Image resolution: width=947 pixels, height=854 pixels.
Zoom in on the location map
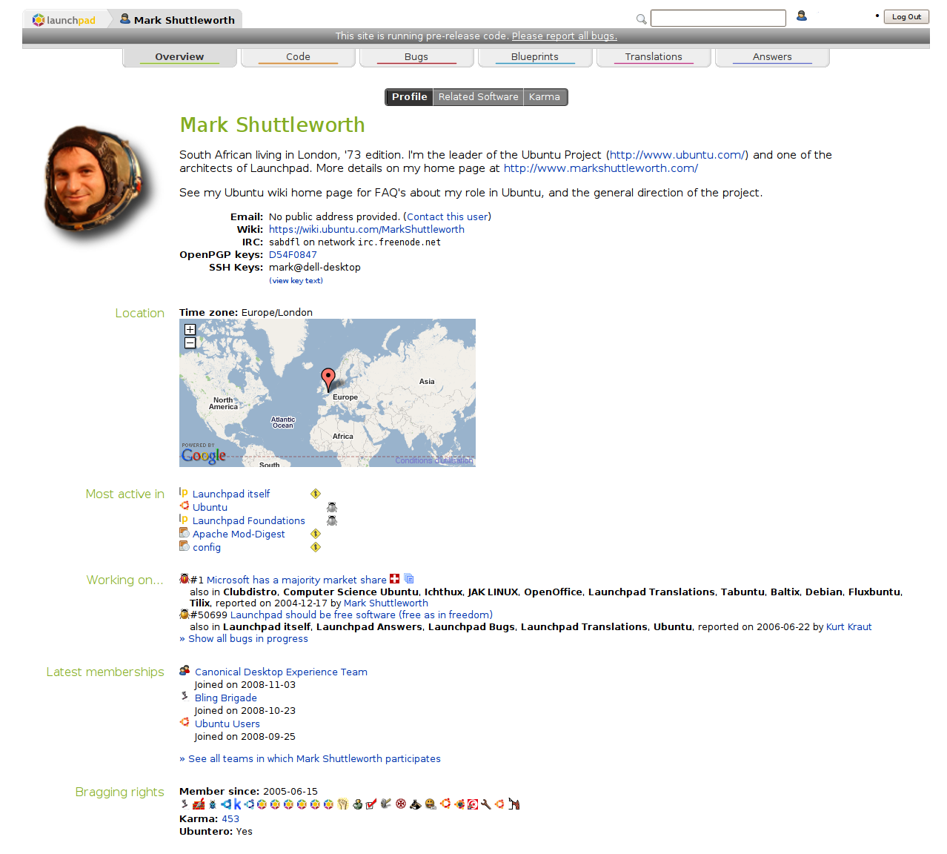190,329
